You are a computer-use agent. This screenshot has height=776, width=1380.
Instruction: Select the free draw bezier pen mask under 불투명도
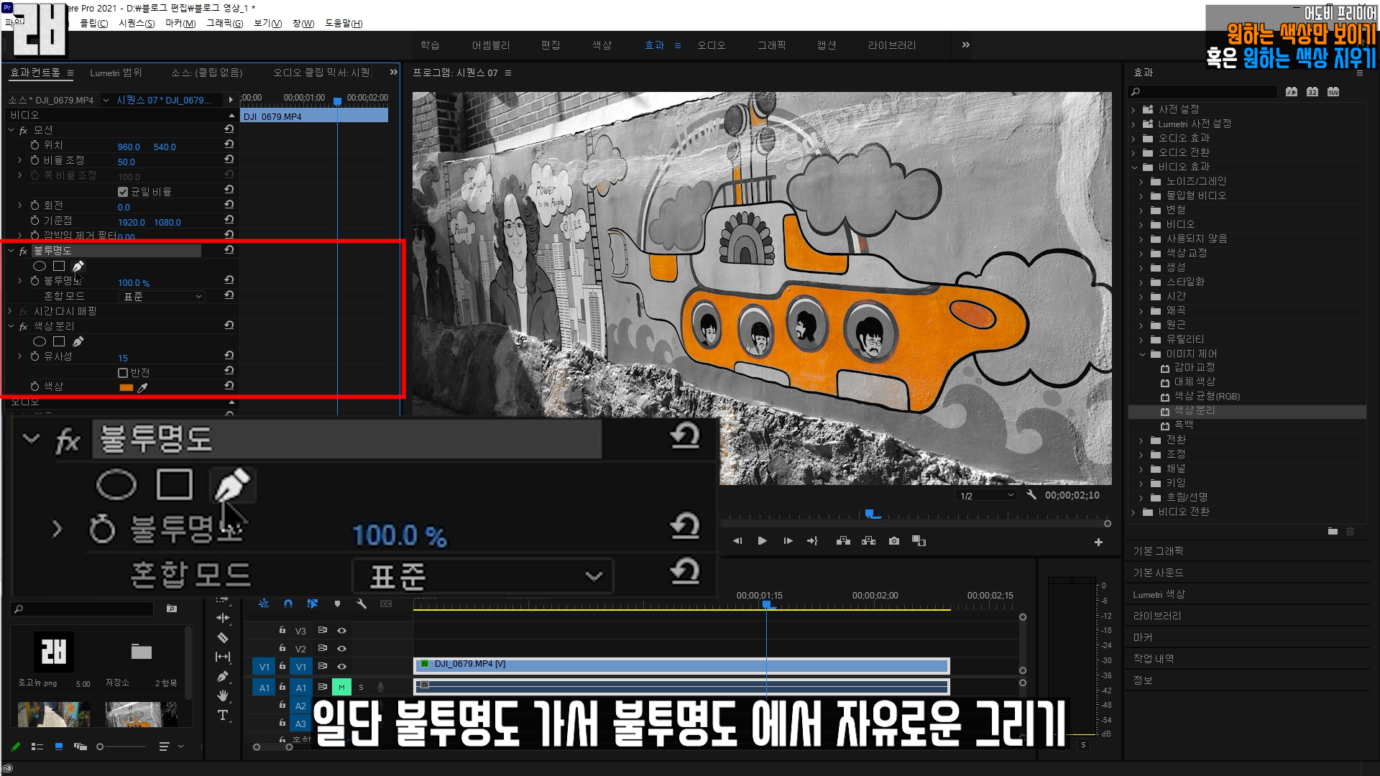pyautogui.click(x=78, y=266)
